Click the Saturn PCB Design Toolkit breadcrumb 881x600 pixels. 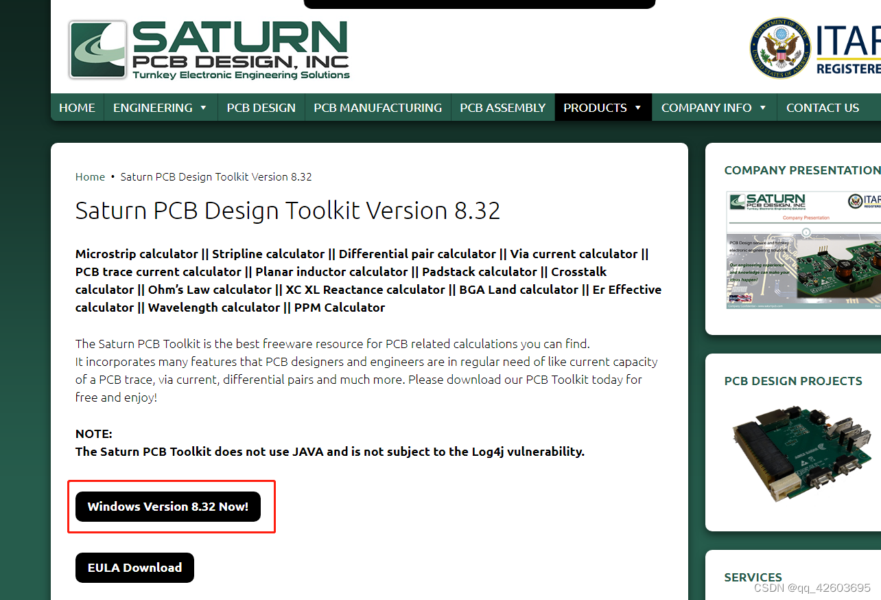click(215, 176)
